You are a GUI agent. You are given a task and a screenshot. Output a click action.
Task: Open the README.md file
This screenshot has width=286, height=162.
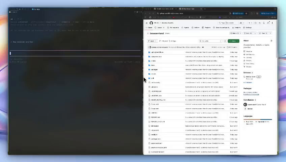(x=155, y=117)
